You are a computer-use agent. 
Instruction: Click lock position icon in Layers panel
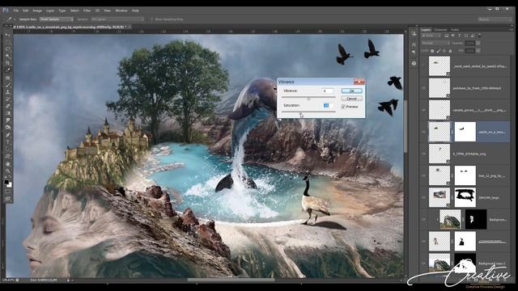point(444,51)
